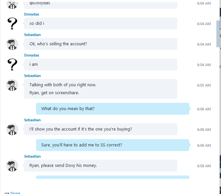Select the "Ok, who's selling the account?" message
The height and width of the screenshot is (194, 221).
tap(101, 44)
